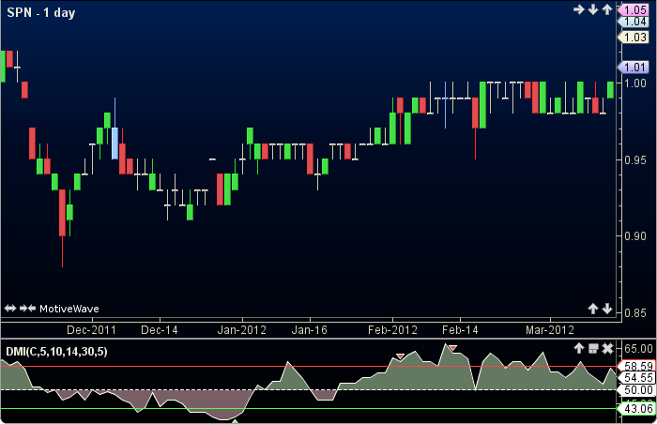Select the long red candle with the lowest wick
Screen dimensions: 657x424
pyautogui.click(x=63, y=213)
